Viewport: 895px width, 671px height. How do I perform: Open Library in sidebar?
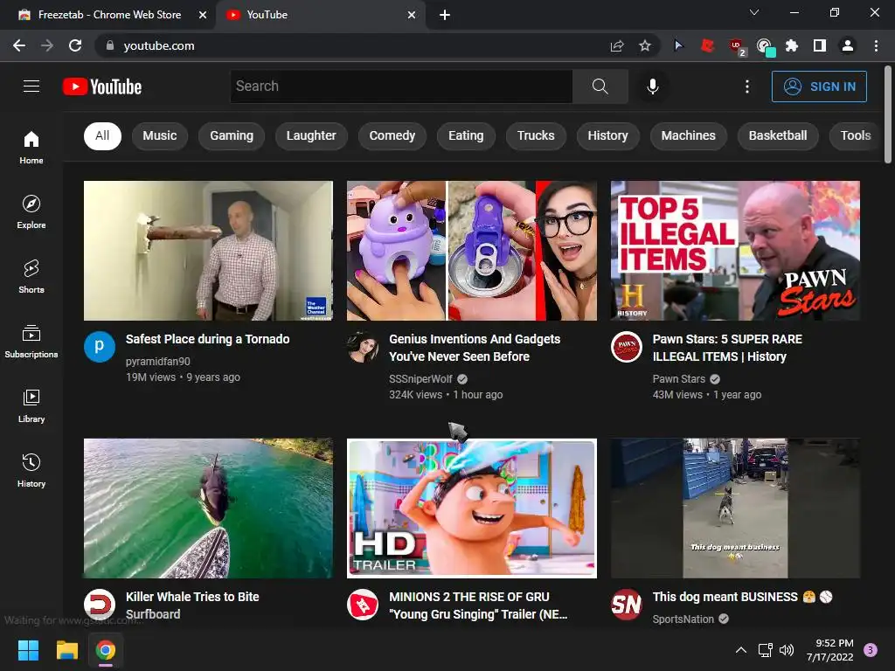[31, 405]
